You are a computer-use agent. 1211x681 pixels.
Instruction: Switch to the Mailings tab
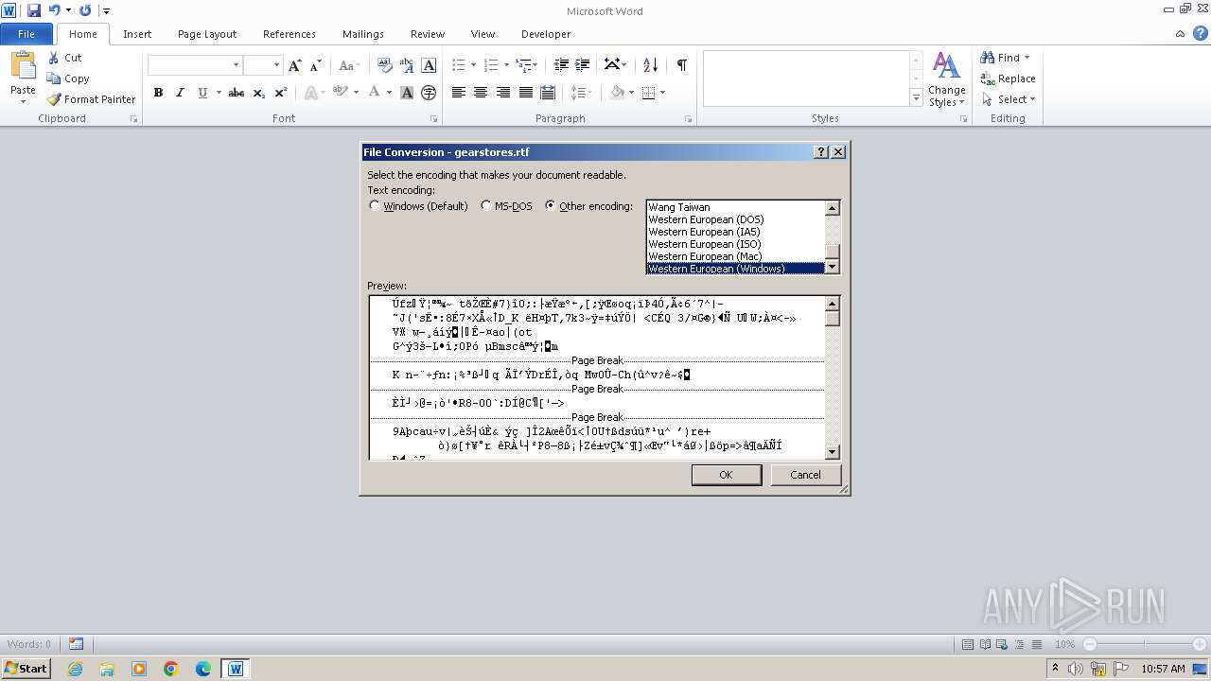(x=363, y=34)
